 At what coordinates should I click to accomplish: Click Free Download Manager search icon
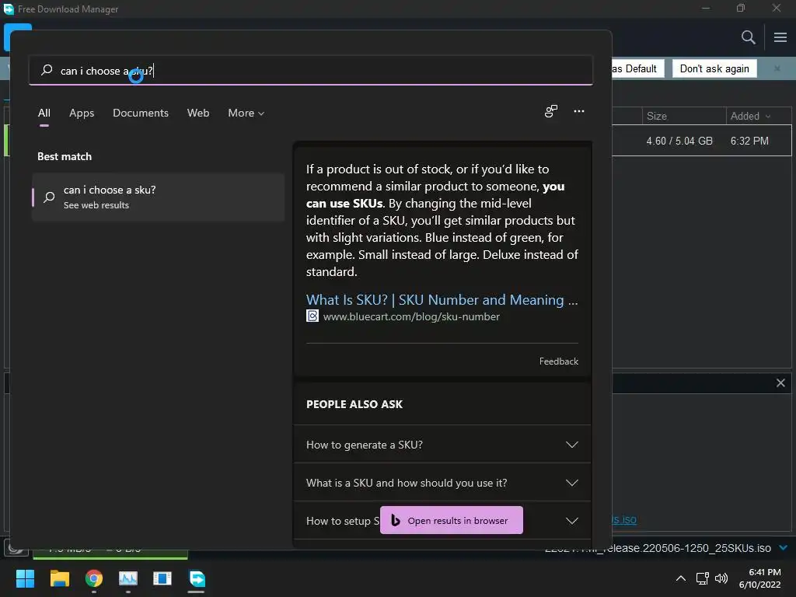coord(748,37)
